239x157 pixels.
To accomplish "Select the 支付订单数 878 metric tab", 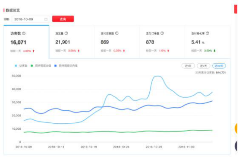I will (162, 42).
